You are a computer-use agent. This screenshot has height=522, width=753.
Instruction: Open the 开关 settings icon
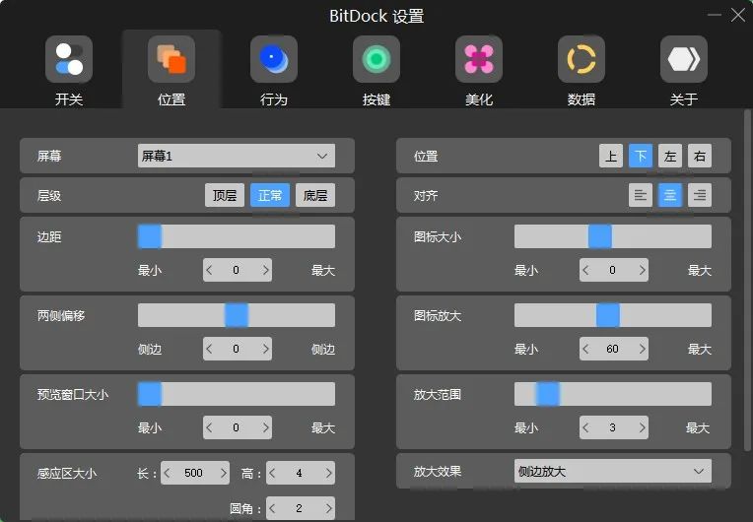[x=69, y=60]
